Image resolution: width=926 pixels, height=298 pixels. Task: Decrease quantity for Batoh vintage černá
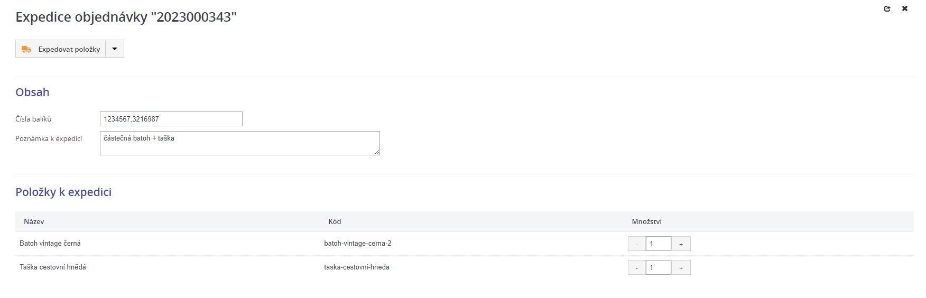point(636,244)
